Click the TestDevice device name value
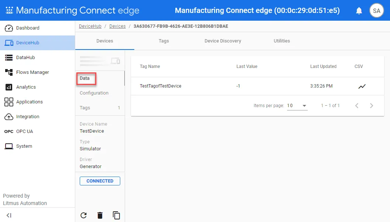This screenshot has height=222, width=390. 92,131
